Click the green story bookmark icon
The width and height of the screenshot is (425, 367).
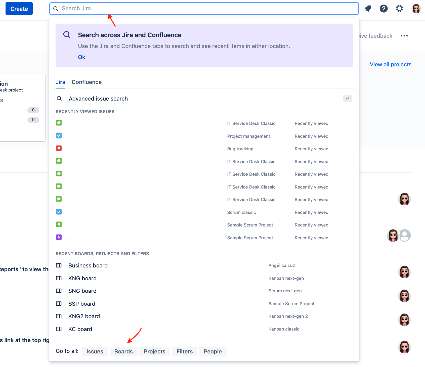[59, 224]
